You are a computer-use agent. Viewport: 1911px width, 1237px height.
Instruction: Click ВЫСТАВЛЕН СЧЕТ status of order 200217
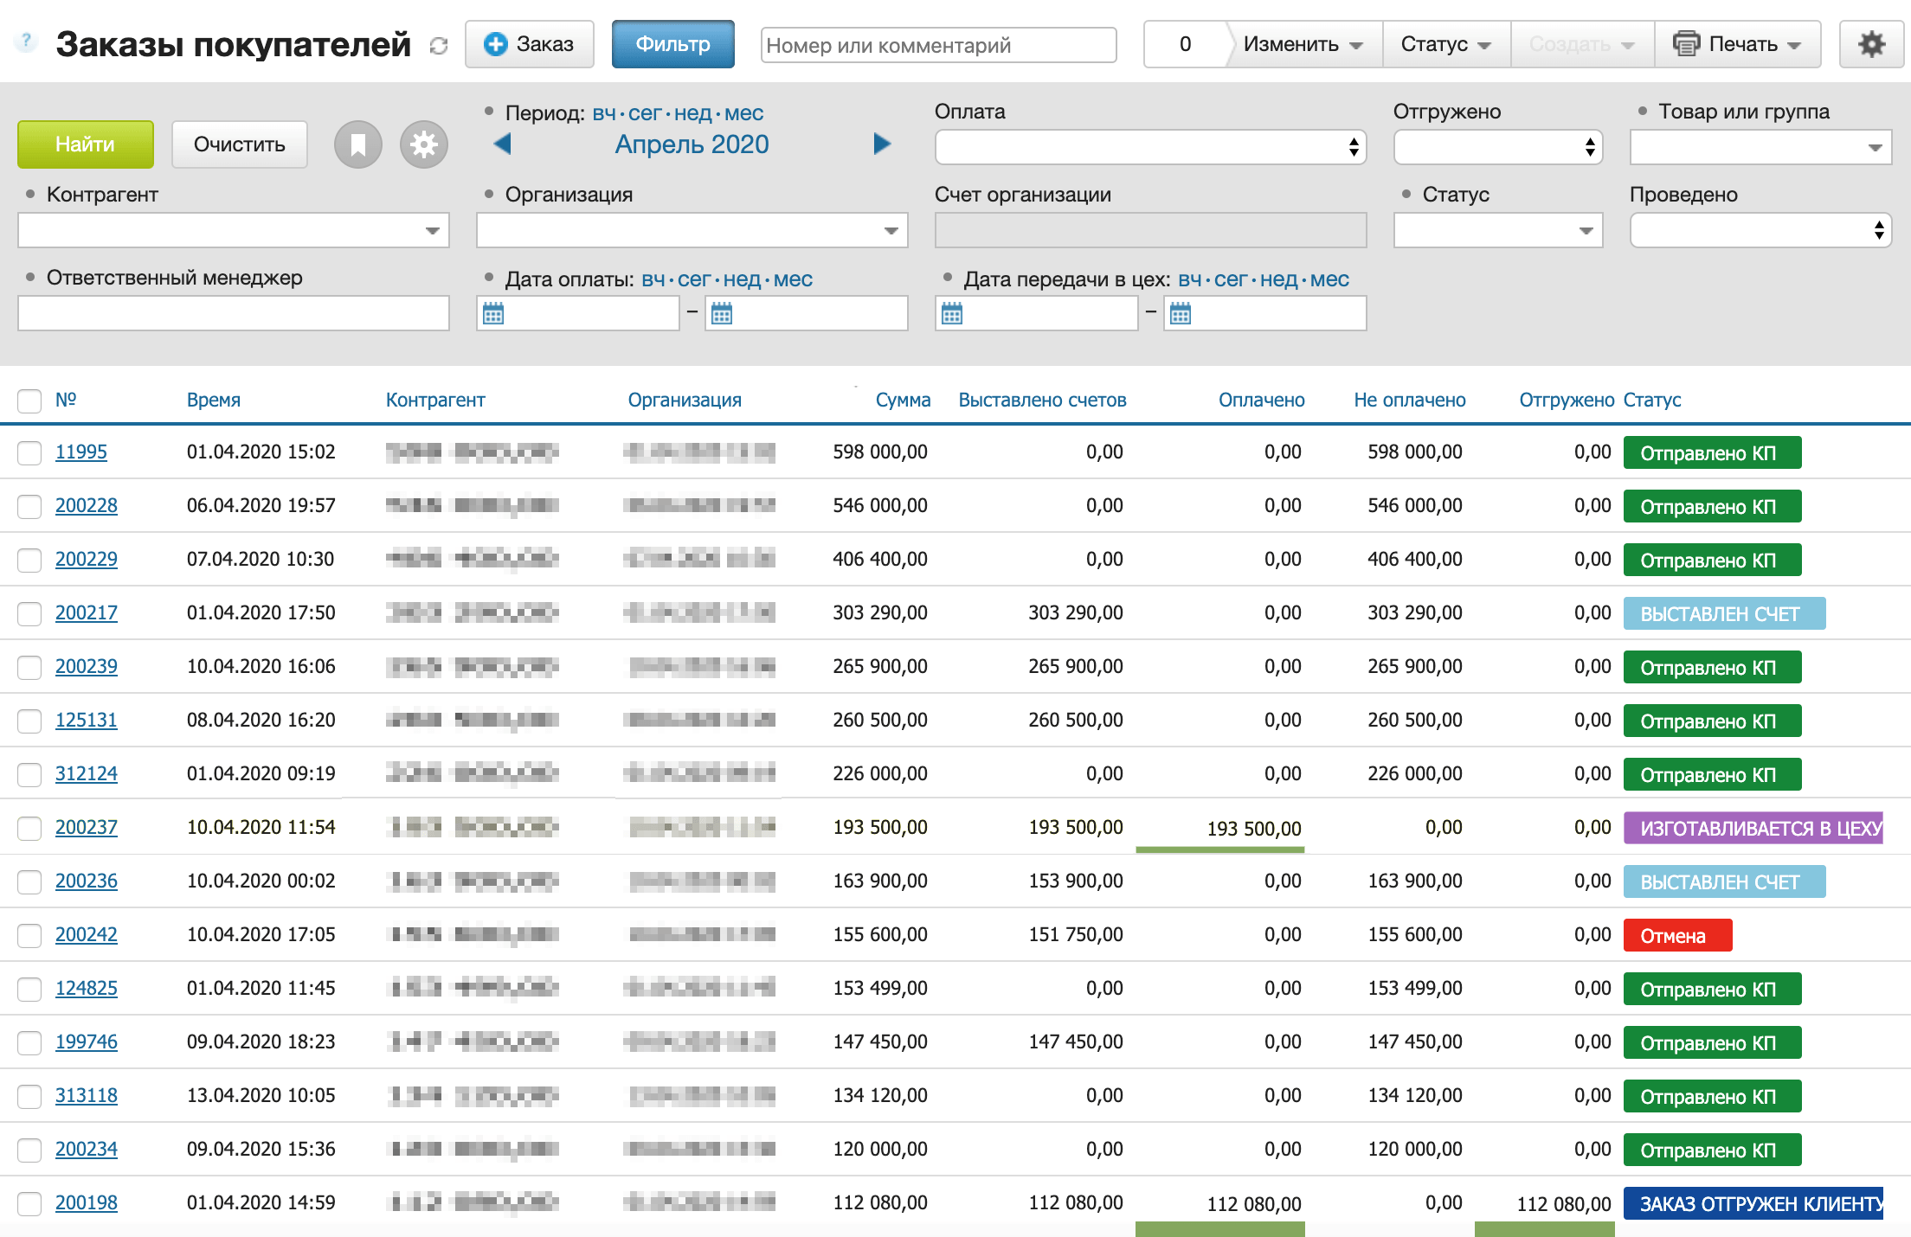click(x=1724, y=613)
